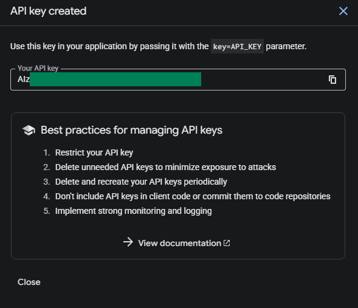Dismiss the dialog with the blue X icon
This screenshot has height=308, width=358.
343,11
